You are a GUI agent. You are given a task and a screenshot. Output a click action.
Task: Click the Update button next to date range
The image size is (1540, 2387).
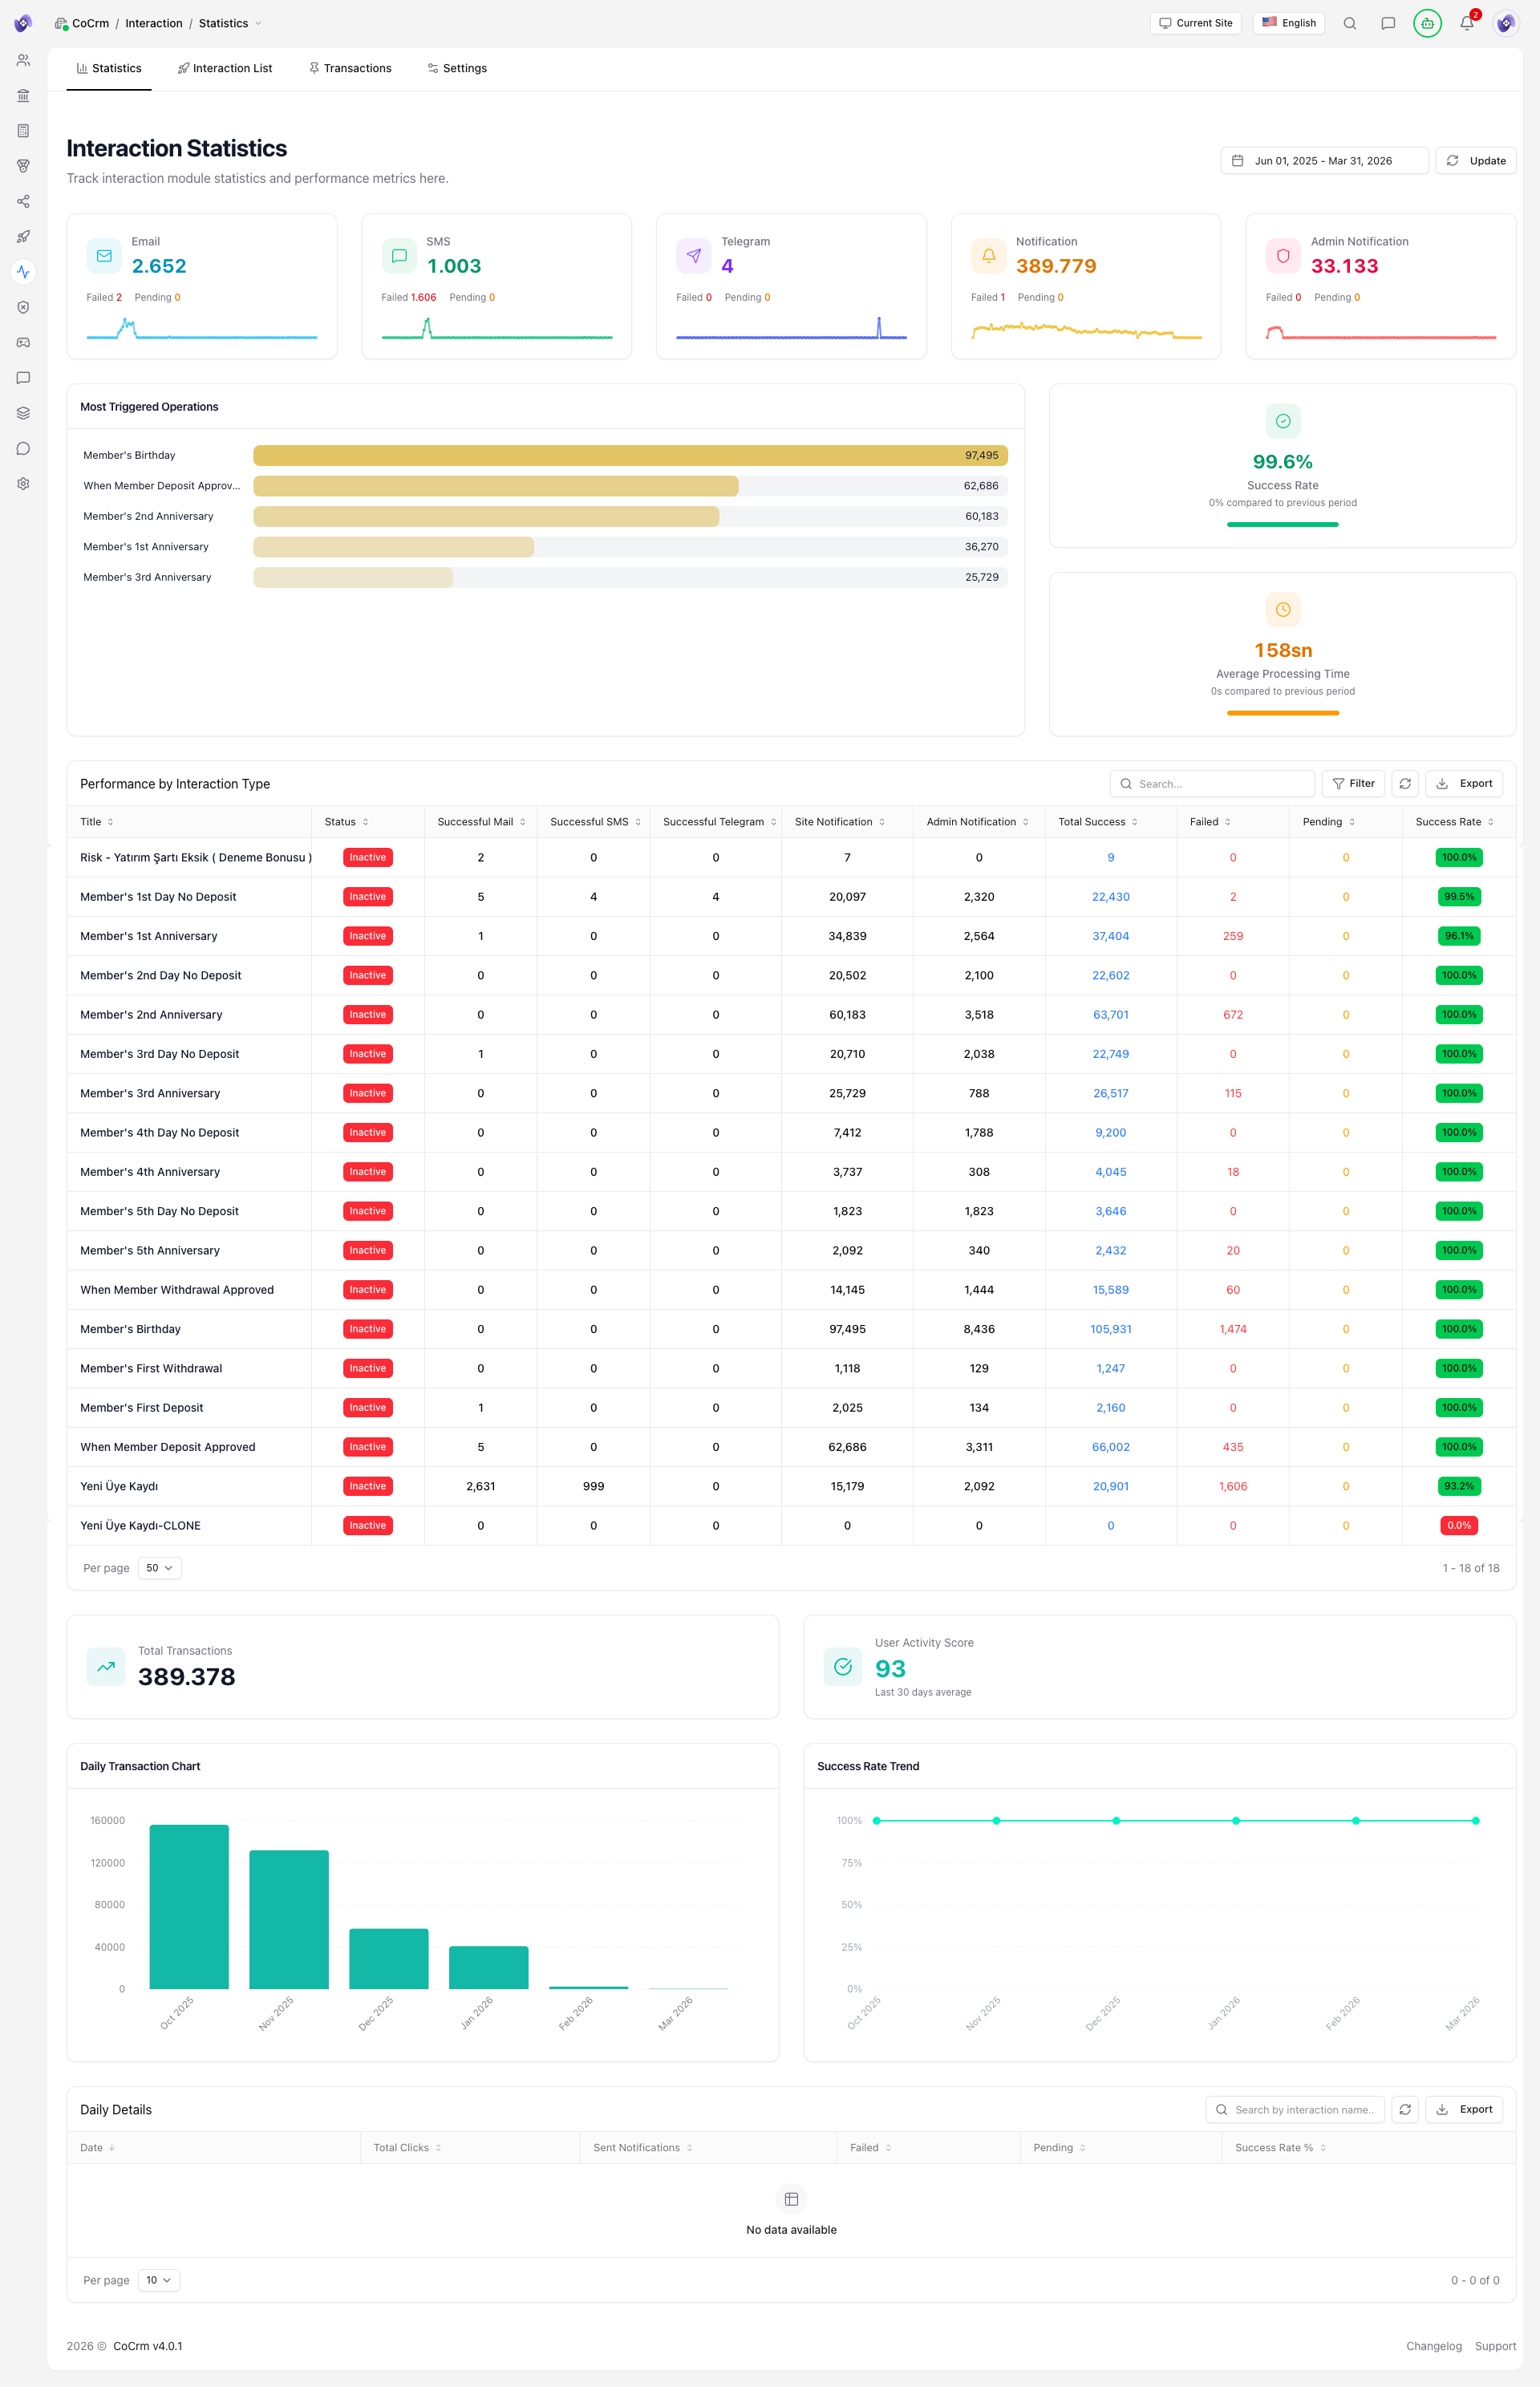[x=1476, y=160]
